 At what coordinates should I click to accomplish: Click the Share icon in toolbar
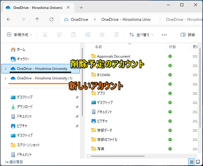(102, 35)
